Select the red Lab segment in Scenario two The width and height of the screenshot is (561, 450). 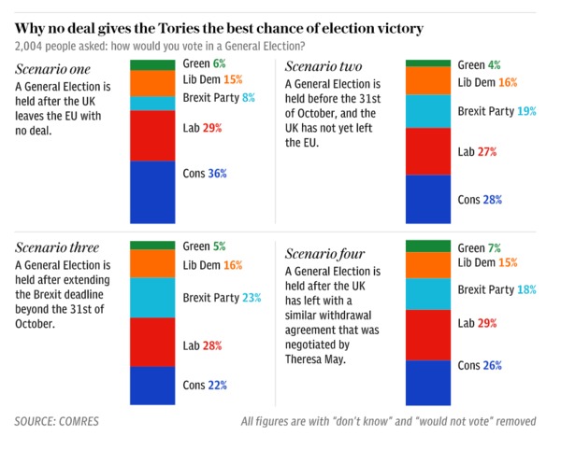[x=428, y=151]
